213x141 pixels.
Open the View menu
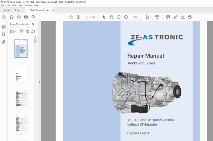(x=14, y=5)
